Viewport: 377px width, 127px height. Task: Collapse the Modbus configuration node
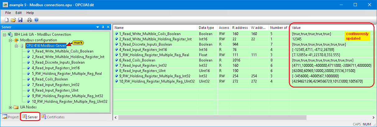[x=11, y=40]
